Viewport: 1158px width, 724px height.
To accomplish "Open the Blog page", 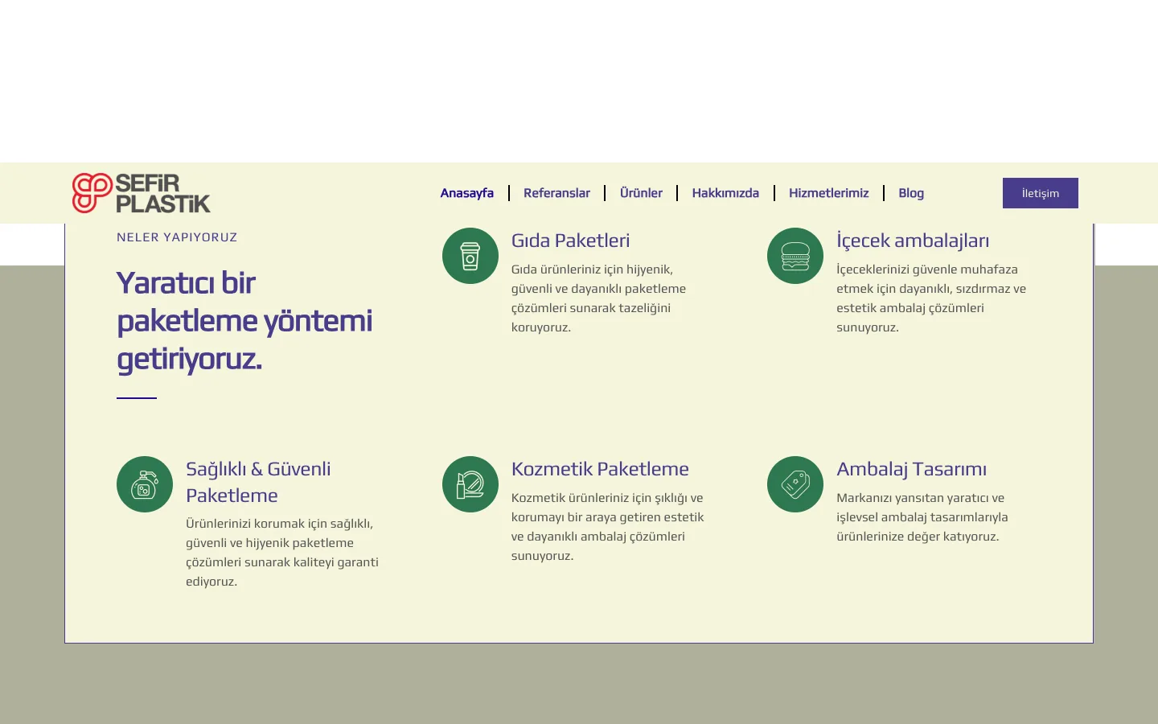I will (x=911, y=193).
